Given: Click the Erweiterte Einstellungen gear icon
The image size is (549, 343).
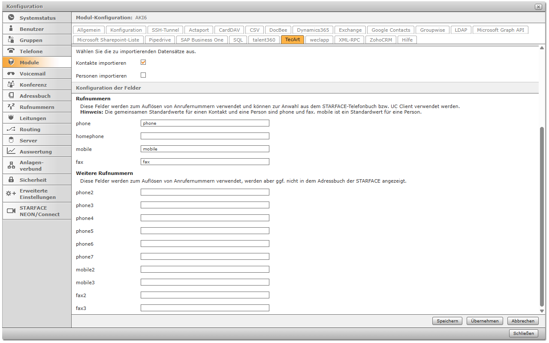Looking at the screenshot, I should point(11,194).
